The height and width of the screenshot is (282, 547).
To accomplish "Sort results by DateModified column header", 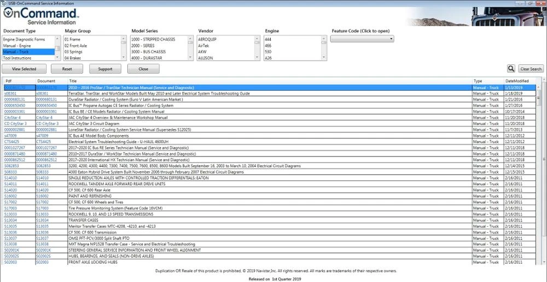I will point(517,81).
